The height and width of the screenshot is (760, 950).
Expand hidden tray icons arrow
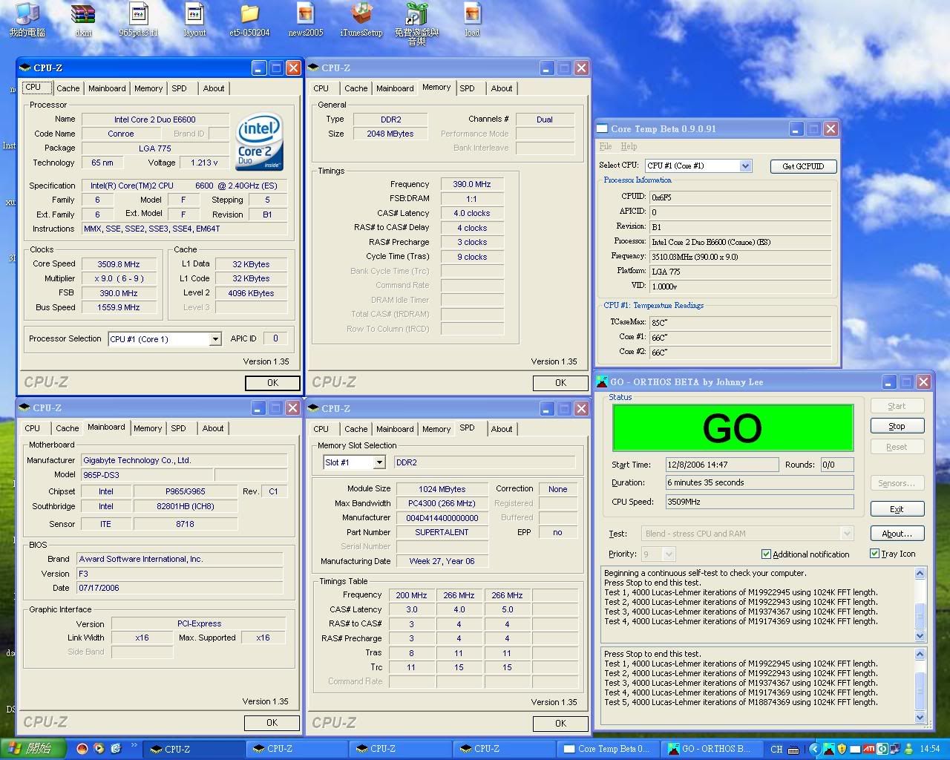coord(814,749)
